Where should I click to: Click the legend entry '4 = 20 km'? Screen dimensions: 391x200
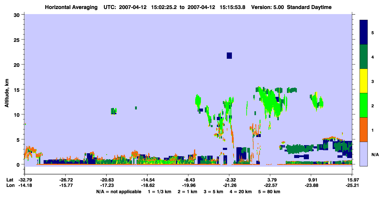240,192
